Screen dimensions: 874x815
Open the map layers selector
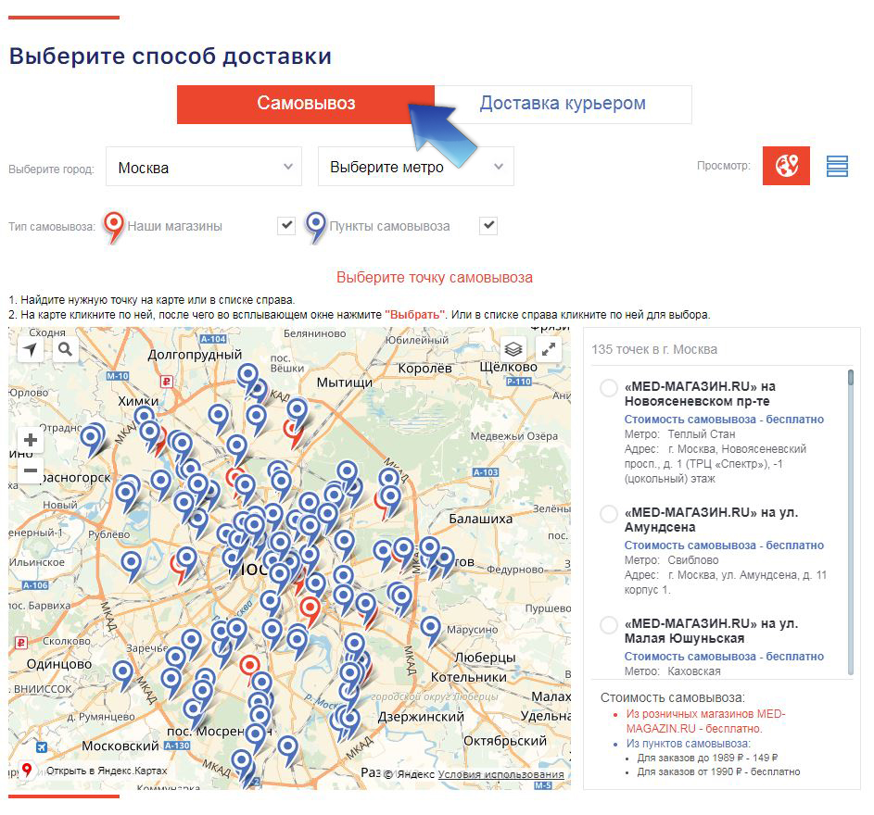[513, 350]
